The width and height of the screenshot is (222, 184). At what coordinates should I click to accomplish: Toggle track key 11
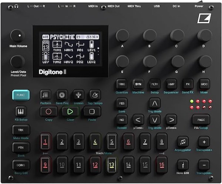point(78,165)
